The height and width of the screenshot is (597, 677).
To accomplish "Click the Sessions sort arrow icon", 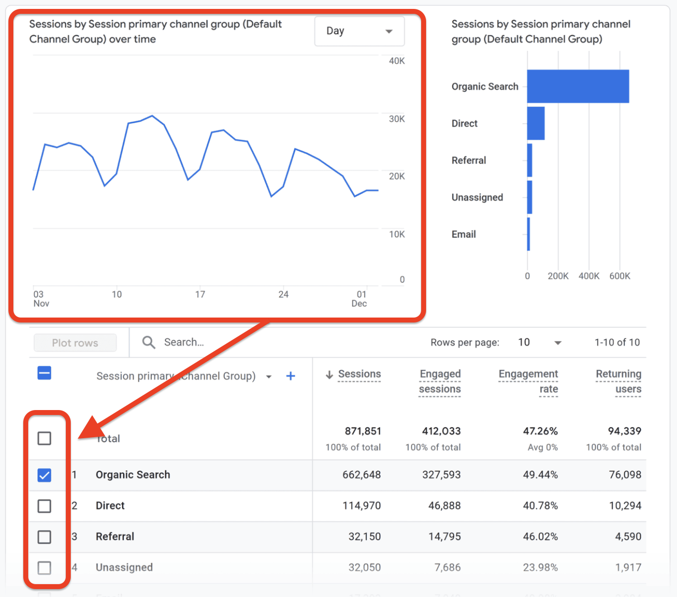I will click(x=329, y=375).
